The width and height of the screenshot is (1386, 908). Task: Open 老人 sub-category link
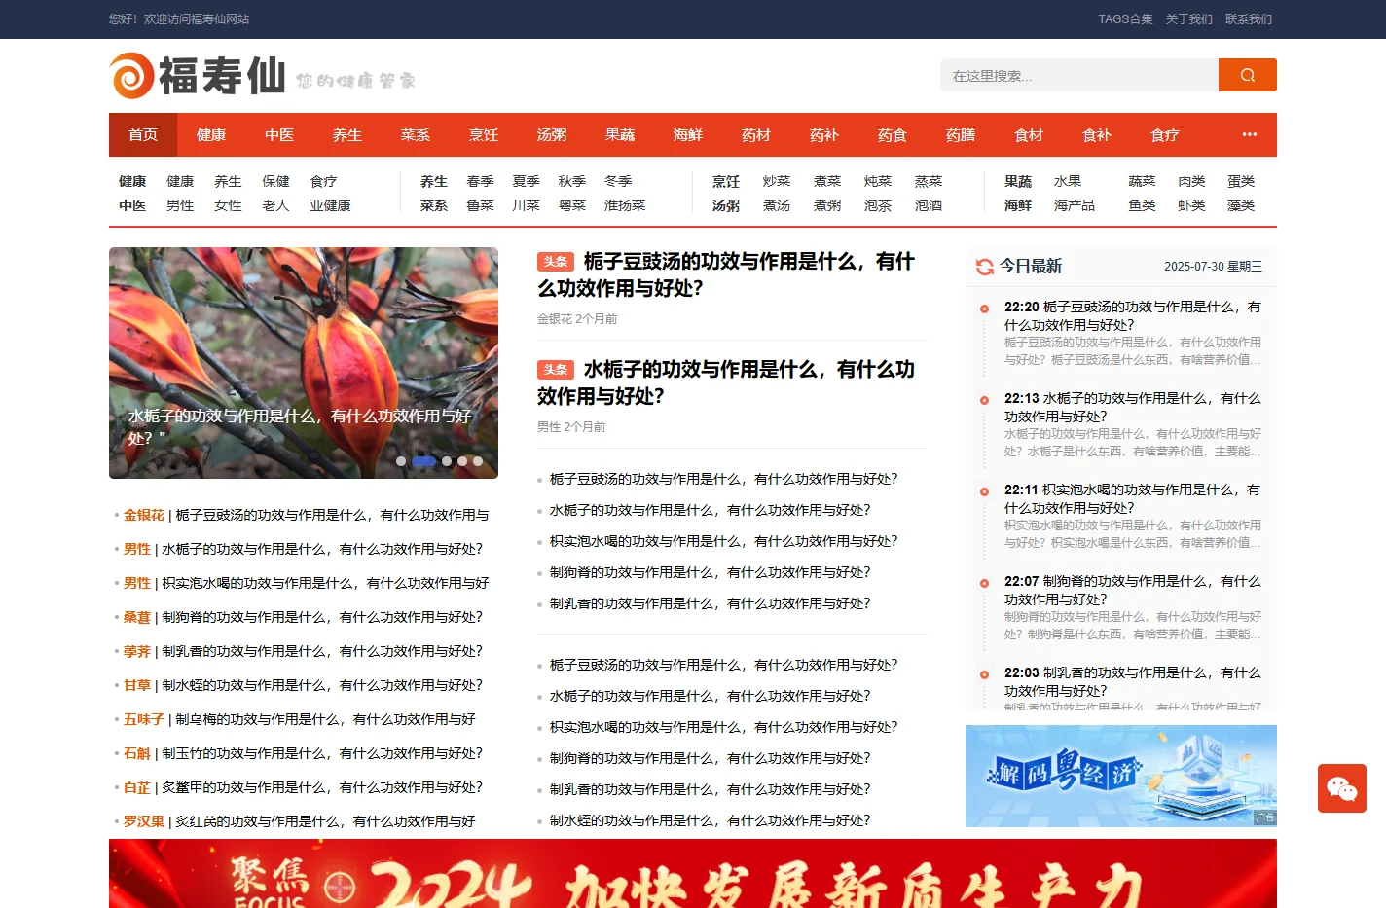(x=275, y=205)
